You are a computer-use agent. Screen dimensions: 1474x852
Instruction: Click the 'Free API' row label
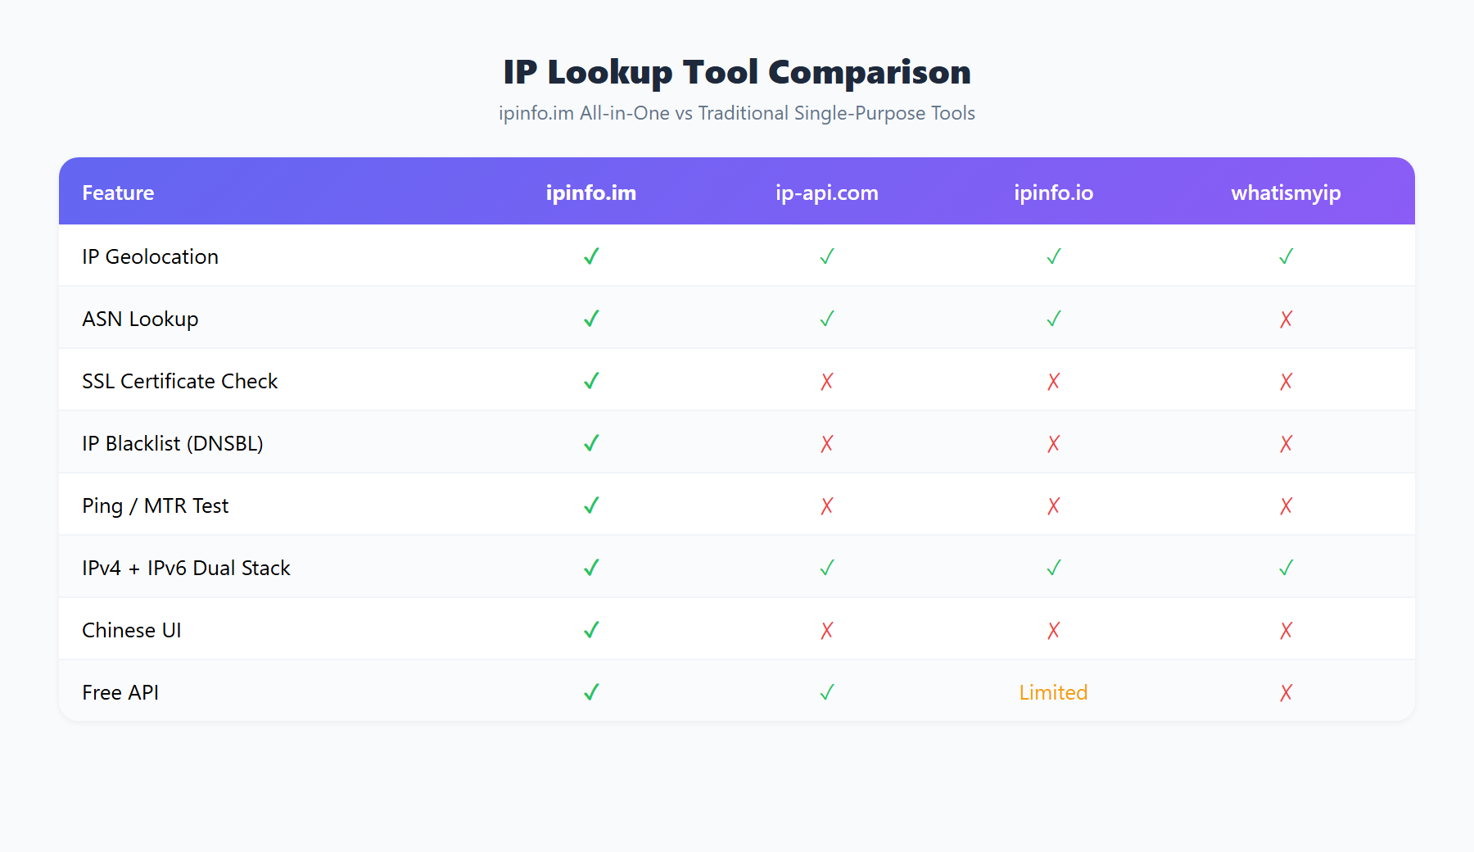120,692
